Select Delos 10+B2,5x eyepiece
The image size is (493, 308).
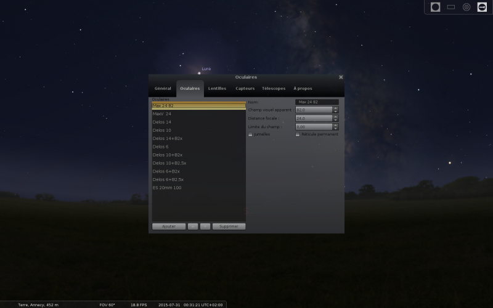(198, 163)
